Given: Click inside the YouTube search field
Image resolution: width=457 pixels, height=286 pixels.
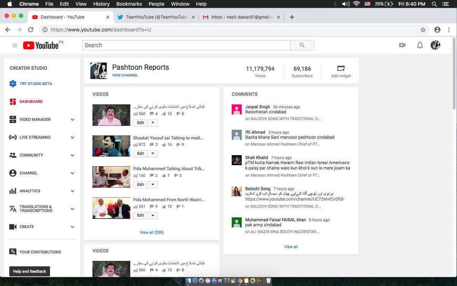Looking at the screenshot, I should pyautogui.click(x=186, y=45).
